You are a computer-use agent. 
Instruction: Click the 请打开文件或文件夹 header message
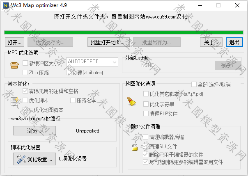[x=121, y=16]
